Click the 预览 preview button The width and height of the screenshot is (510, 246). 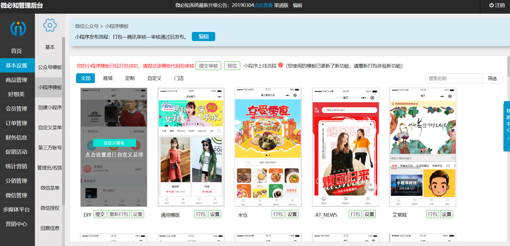232,66
